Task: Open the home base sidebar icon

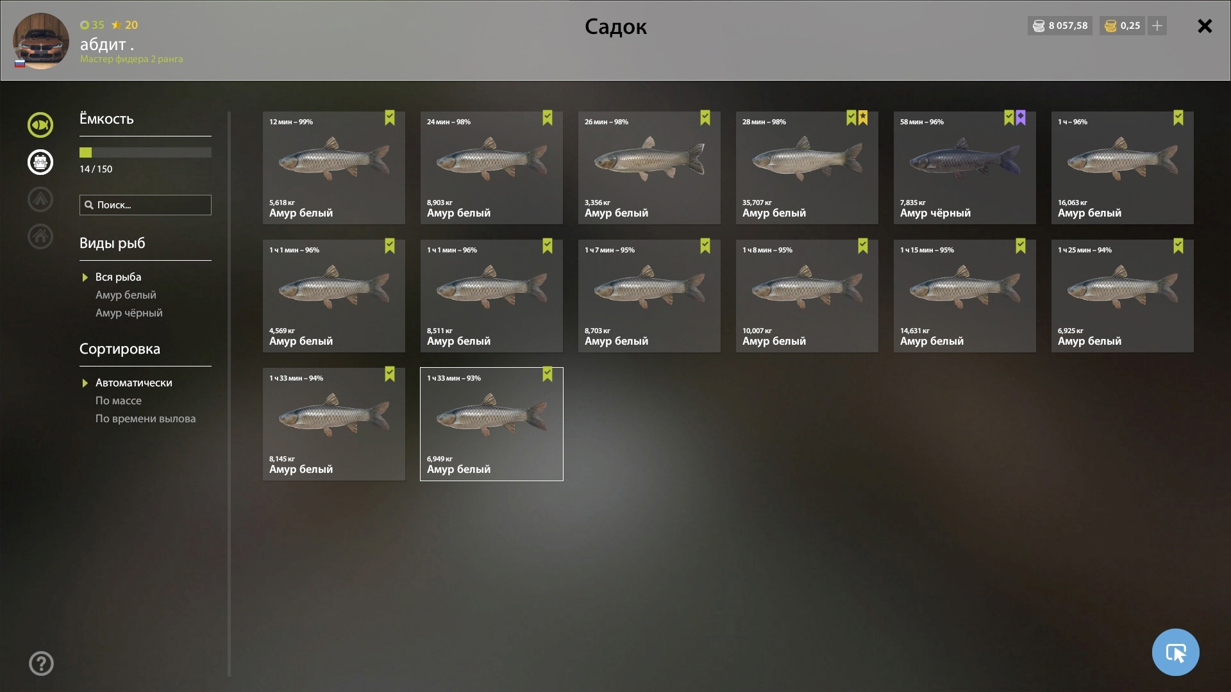Action: click(40, 236)
